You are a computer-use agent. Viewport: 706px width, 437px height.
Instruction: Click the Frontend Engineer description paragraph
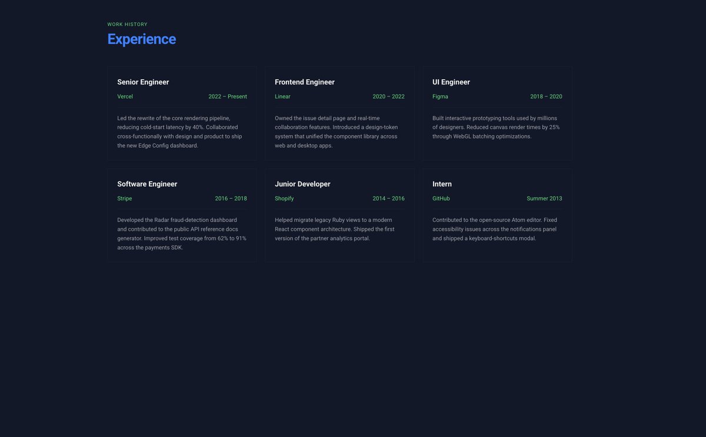click(339, 132)
